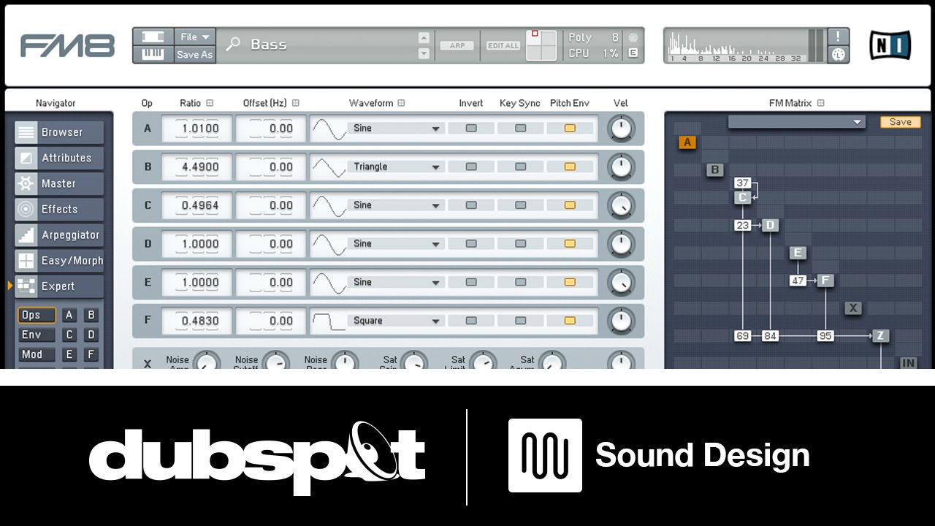Click the FM8 logo
The height and width of the screenshot is (526, 935).
tap(67, 45)
